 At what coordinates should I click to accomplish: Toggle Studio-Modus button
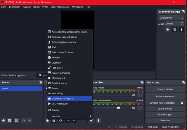pyautogui.click(x=165, y=109)
